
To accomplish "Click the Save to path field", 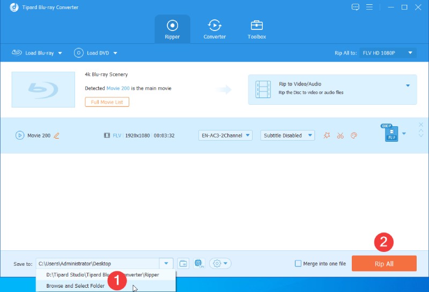I will 98,264.
